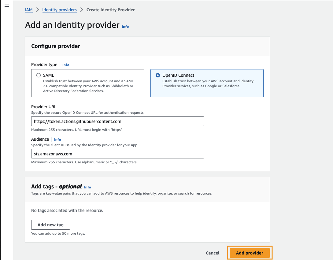Click the Add provider button

pyautogui.click(x=250, y=253)
